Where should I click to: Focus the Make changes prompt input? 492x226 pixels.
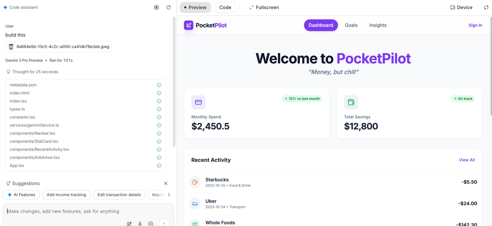[88, 211]
